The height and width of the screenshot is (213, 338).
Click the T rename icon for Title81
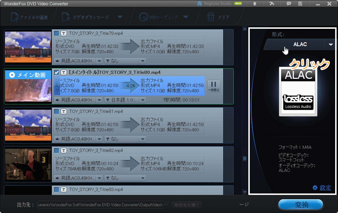pos(64,111)
